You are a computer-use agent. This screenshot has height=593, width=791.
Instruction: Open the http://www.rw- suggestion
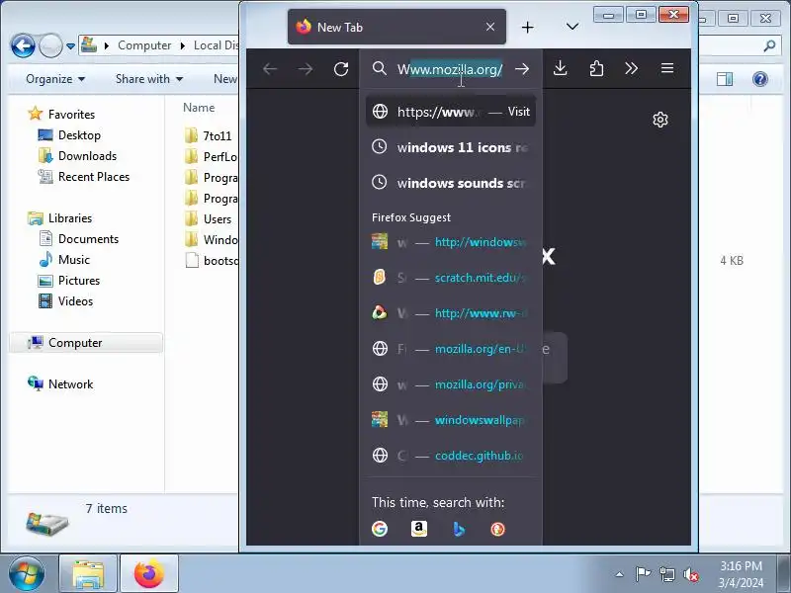pos(451,313)
